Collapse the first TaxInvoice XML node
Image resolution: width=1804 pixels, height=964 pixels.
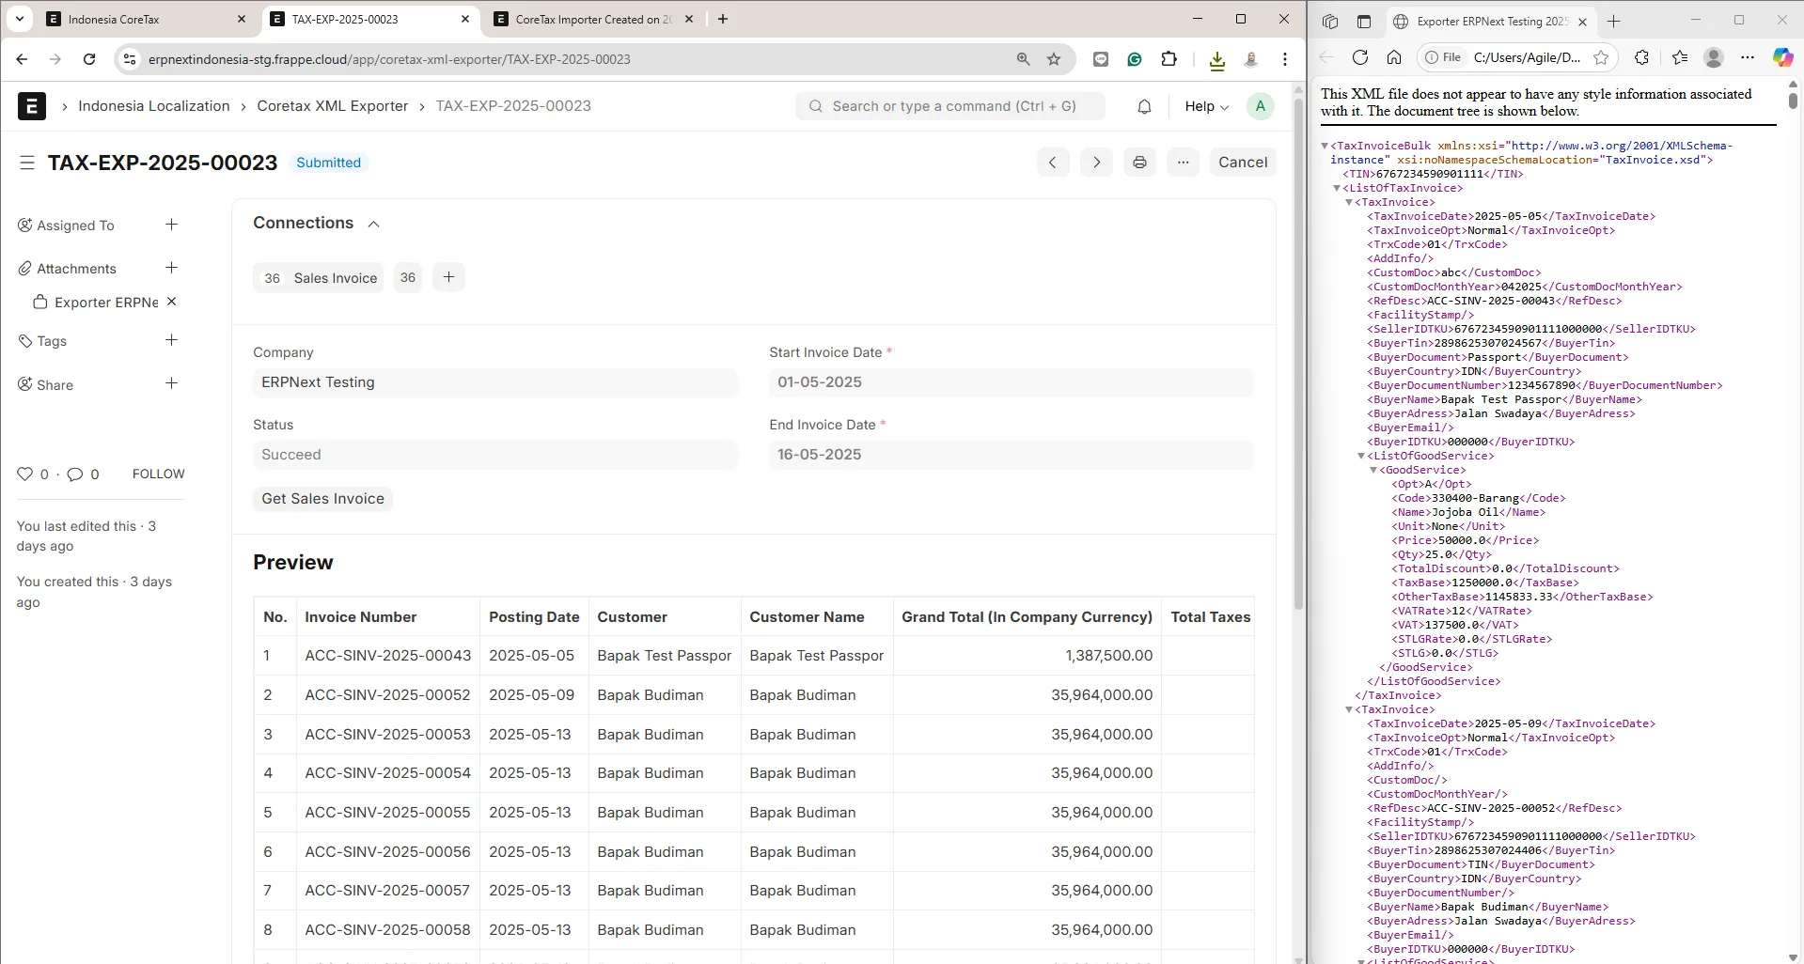pyautogui.click(x=1349, y=202)
